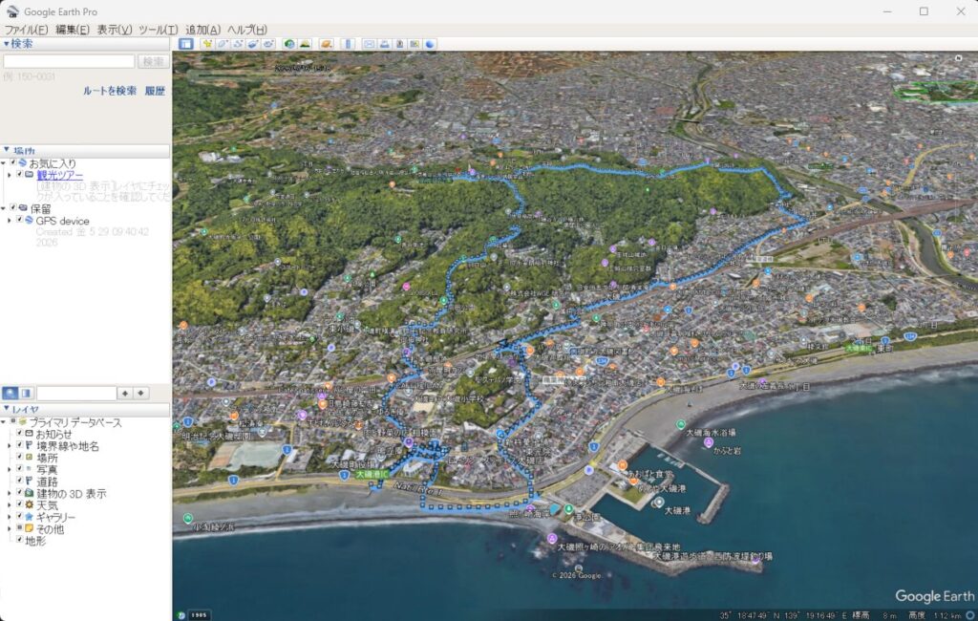
Task: Toggle the 建物の 3D 表示 layer checkbox
Action: click(20, 492)
